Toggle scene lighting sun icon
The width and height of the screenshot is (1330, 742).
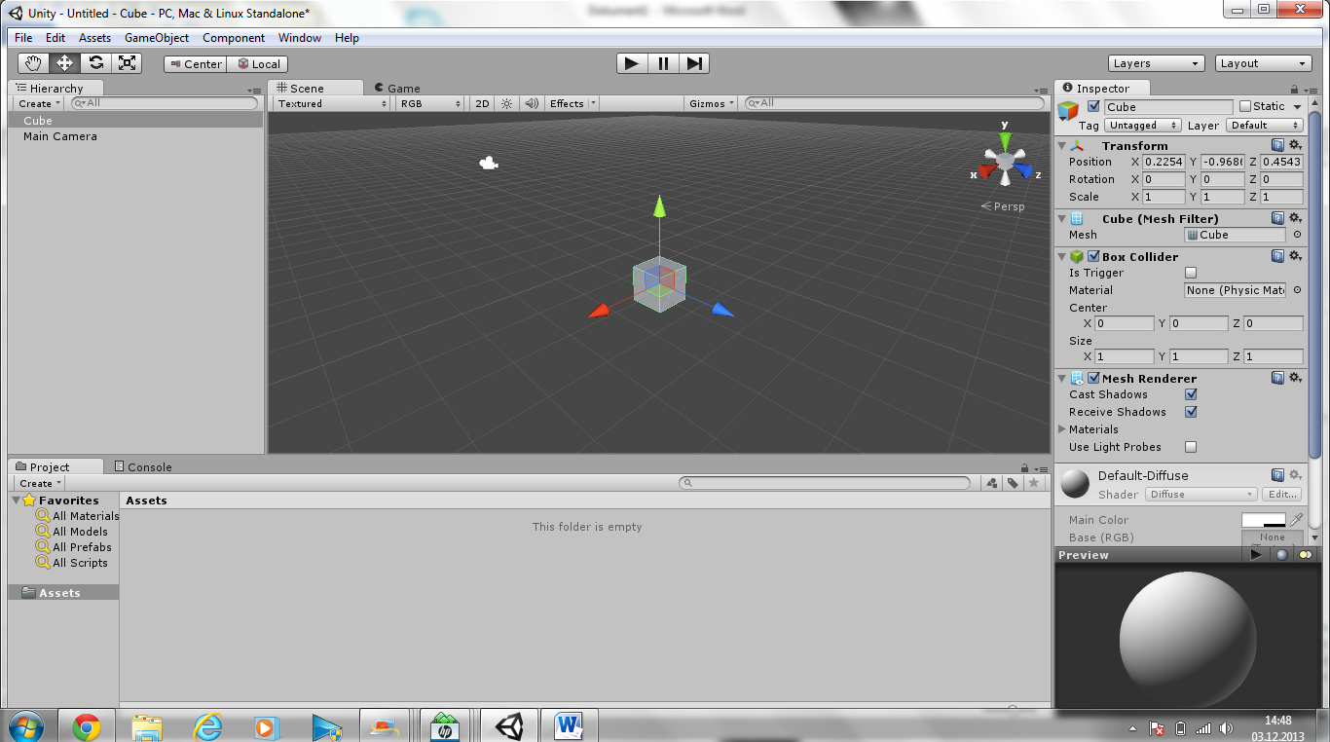pyautogui.click(x=506, y=103)
